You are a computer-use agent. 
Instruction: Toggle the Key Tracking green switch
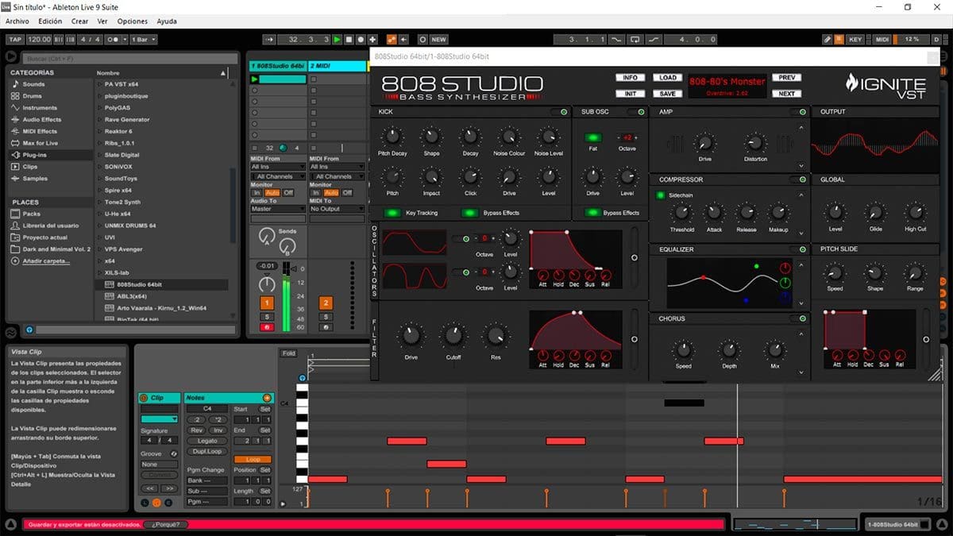click(392, 213)
